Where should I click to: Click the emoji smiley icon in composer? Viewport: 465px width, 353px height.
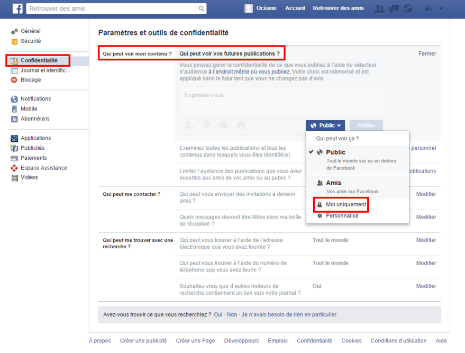tap(241, 125)
